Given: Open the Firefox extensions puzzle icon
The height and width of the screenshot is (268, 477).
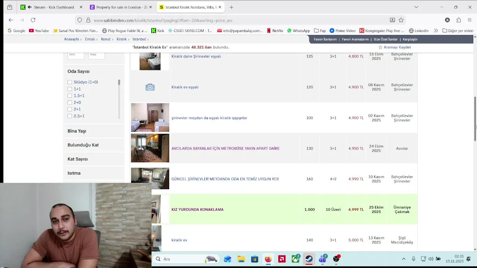Looking at the screenshot, I should tap(458, 20).
